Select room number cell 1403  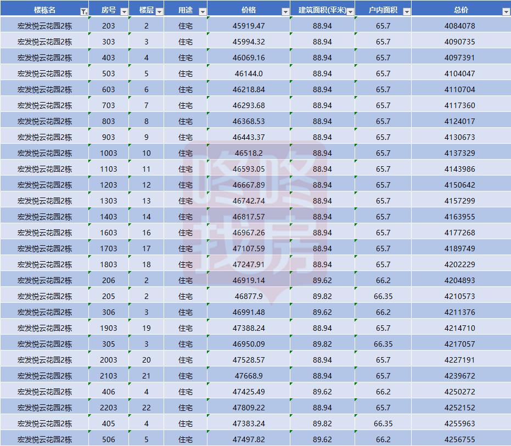coord(109,217)
